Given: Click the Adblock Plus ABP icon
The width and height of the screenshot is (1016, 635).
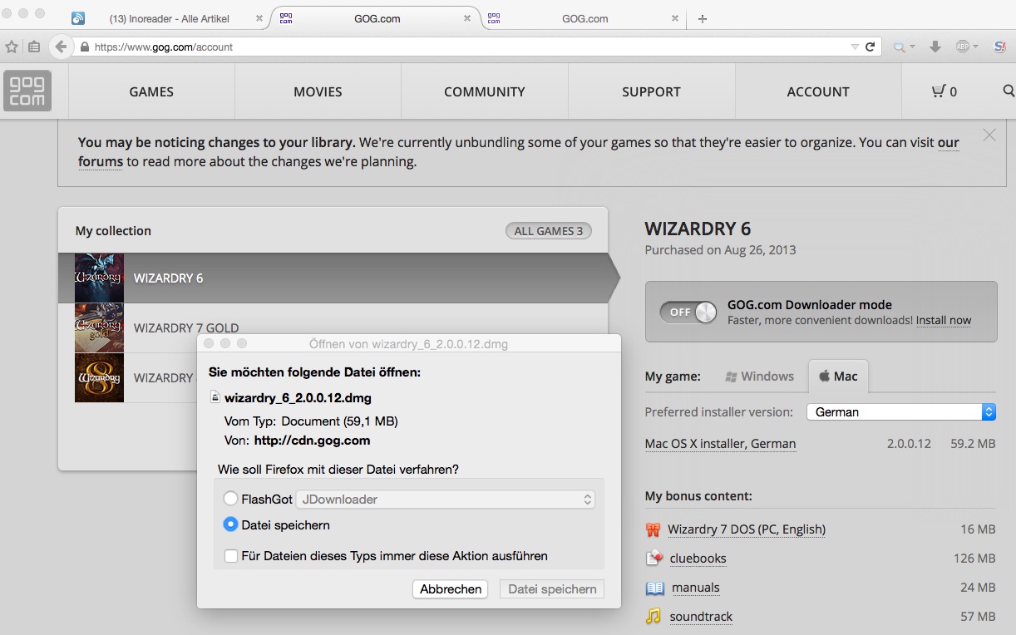Looking at the screenshot, I should click(x=963, y=47).
